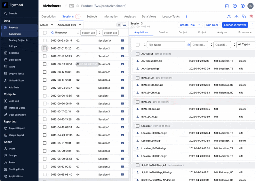This screenshot has height=181, width=256.
Task: Click the Flywheel logo icon
Action: pyautogui.click(x=5, y=5)
